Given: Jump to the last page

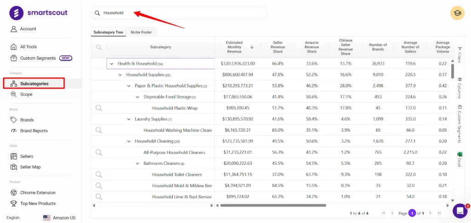Looking at the screenshot, I should [x=439, y=213].
